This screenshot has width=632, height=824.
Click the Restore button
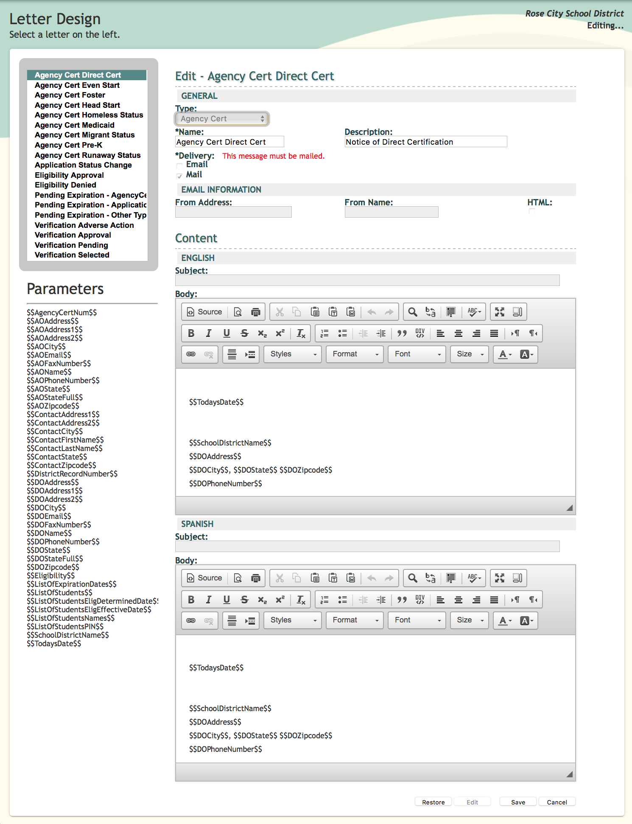[x=433, y=802]
